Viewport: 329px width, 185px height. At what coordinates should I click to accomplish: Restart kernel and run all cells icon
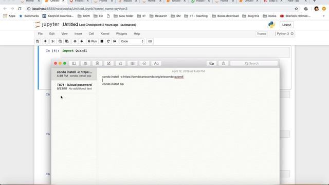click(x=115, y=41)
